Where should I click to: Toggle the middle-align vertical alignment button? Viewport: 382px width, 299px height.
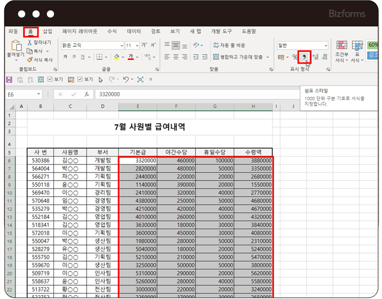click(176, 45)
